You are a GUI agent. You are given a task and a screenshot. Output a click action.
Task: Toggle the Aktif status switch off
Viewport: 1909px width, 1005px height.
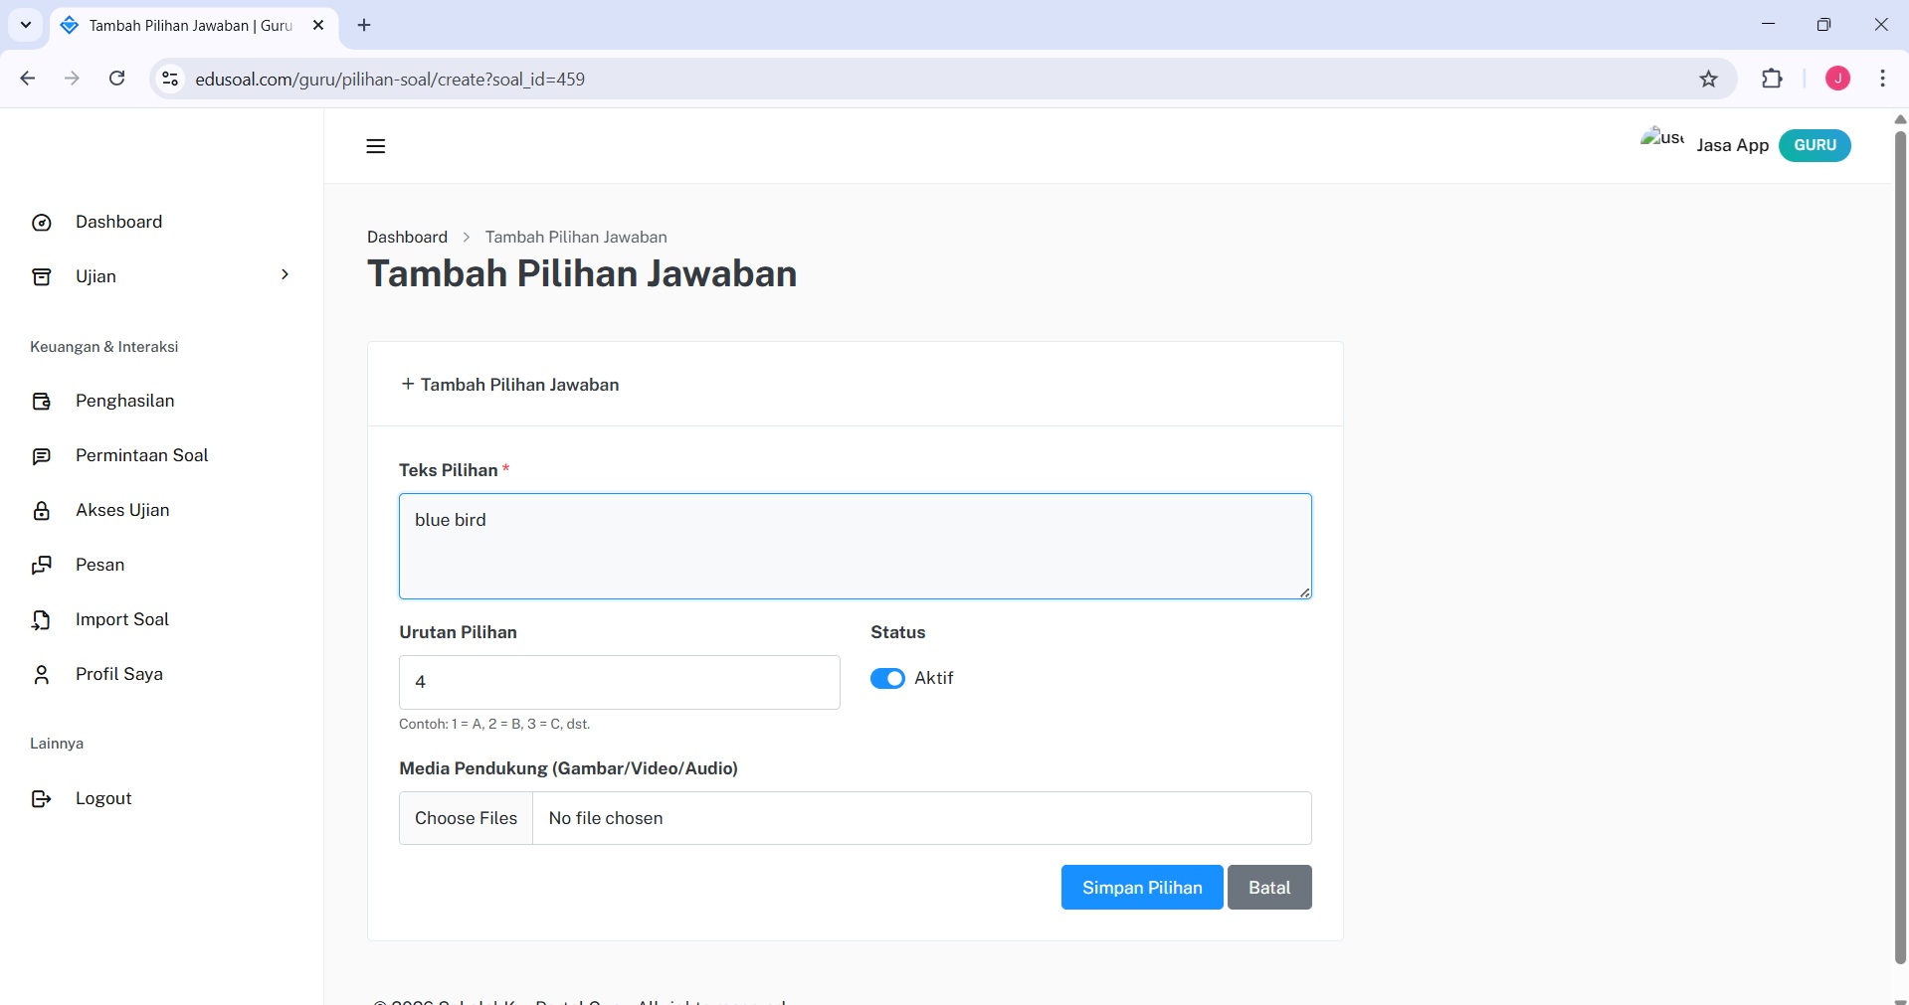click(x=888, y=678)
